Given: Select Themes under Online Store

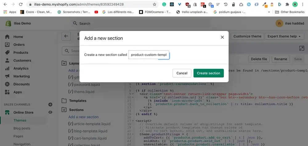Looking at the screenshot, I should [20, 120].
